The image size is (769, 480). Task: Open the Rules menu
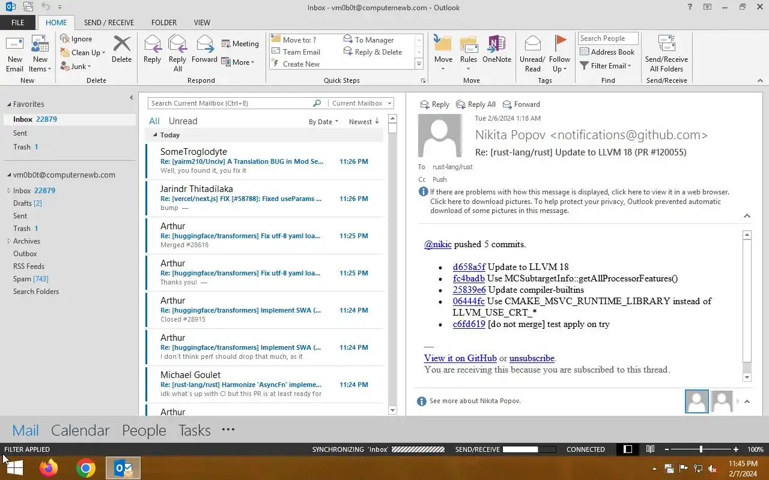[x=468, y=54]
